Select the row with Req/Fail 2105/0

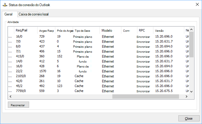98,76
